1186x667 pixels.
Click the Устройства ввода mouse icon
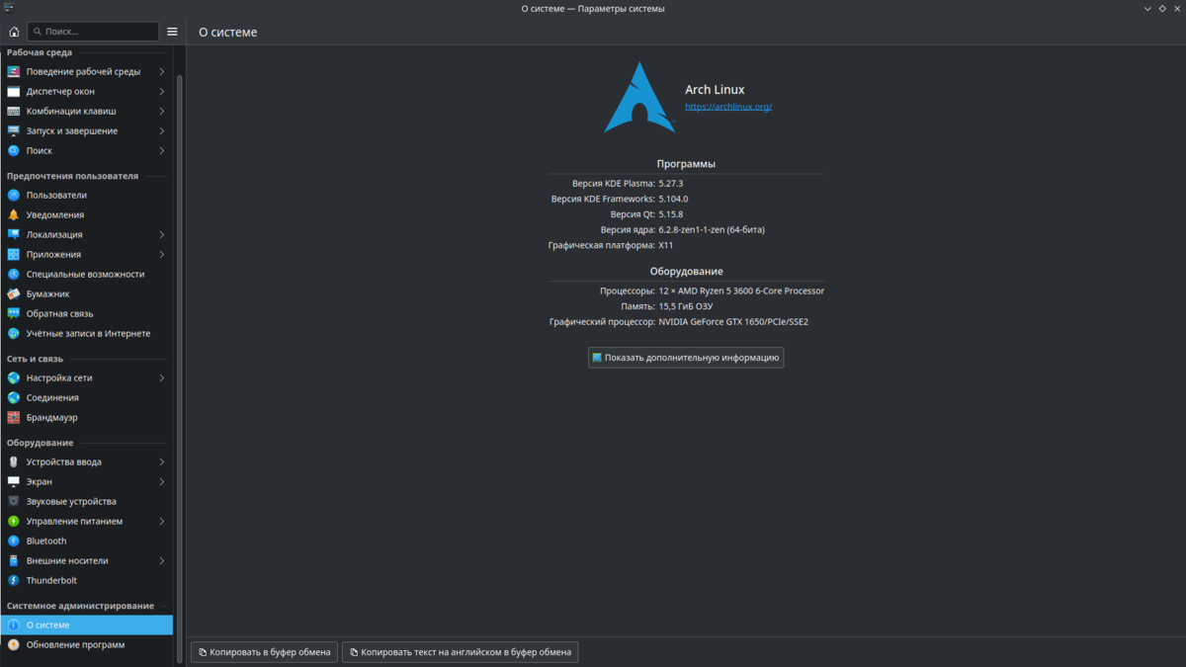pos(14,461)
